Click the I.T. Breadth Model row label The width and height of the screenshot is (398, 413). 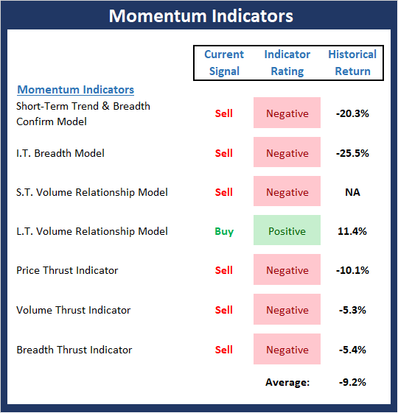60,153
